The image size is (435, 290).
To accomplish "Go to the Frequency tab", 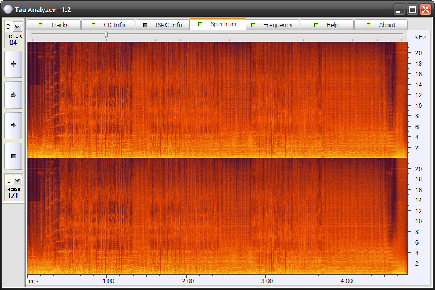I will 272,25.
